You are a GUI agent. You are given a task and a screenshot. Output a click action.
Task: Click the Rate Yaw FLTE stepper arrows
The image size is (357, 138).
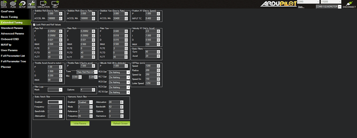coord(126,48)
